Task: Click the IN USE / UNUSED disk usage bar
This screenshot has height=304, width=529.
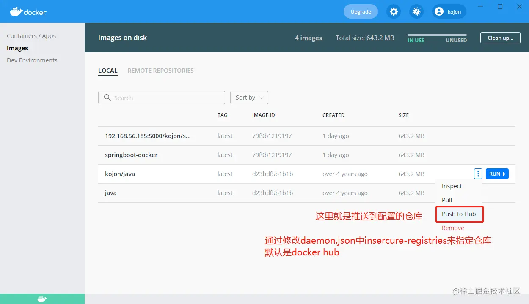Action: [437, 35]
